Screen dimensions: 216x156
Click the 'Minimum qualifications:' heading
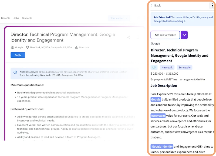pyautogui.click(x=27, y=85)
